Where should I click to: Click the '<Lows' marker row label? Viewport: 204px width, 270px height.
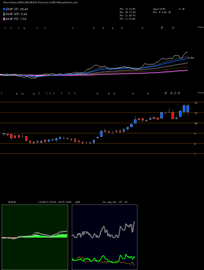coord(200,92)
